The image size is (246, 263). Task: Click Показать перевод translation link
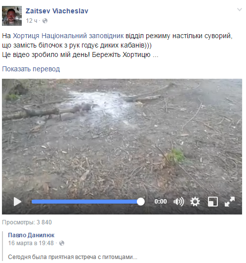pos(31,69)
